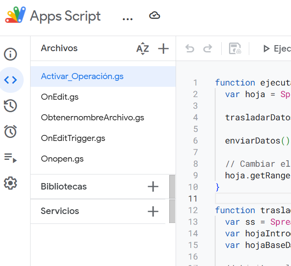This screenshot has width=291, height=266.
Task: Open Project Settings gear icon
Action: (x=10, y=183)
